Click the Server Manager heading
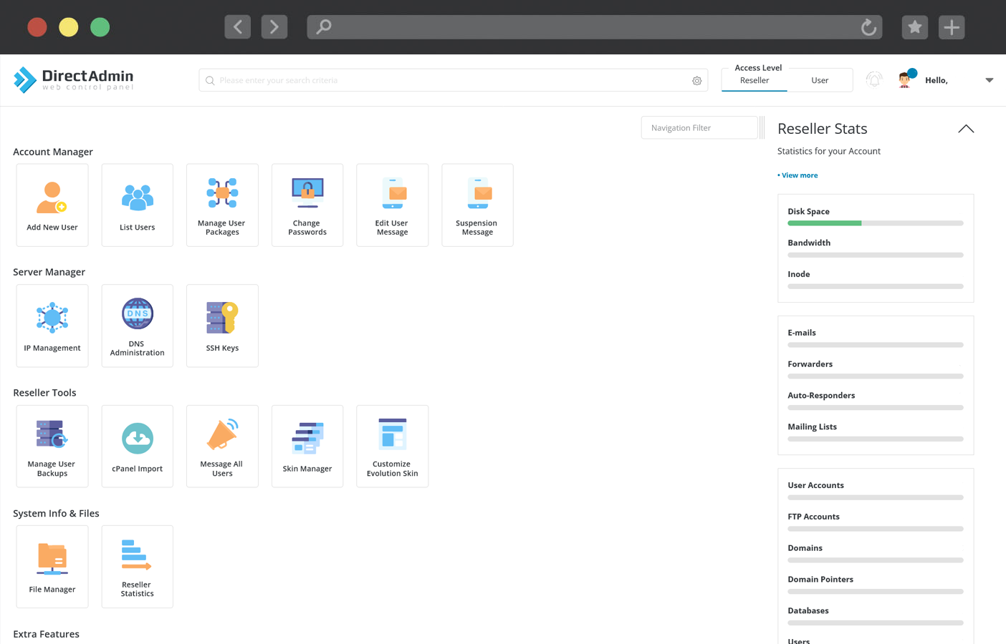Viewport: 1006px width, 644px height. (x=49, y=272)
